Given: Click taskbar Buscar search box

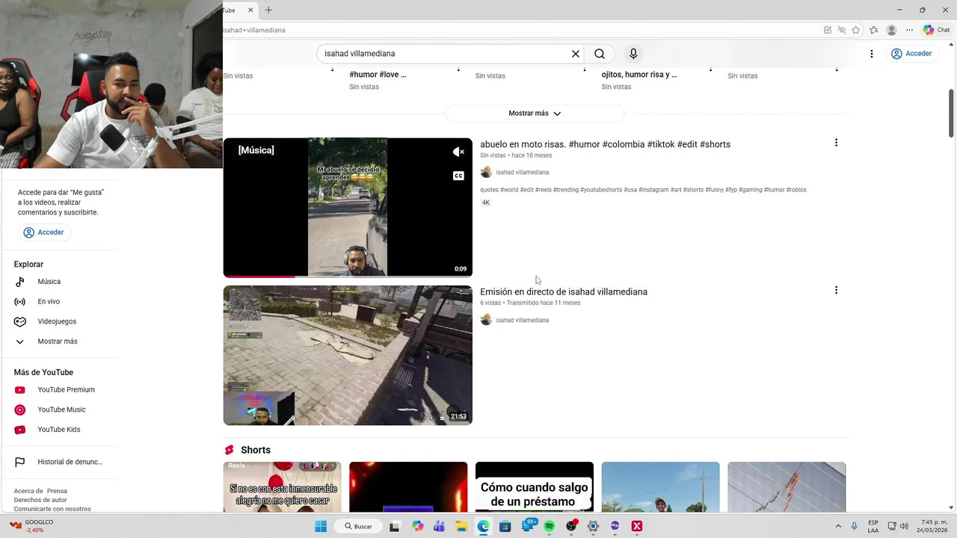Looking at the screenshot, I should (358, 526).
